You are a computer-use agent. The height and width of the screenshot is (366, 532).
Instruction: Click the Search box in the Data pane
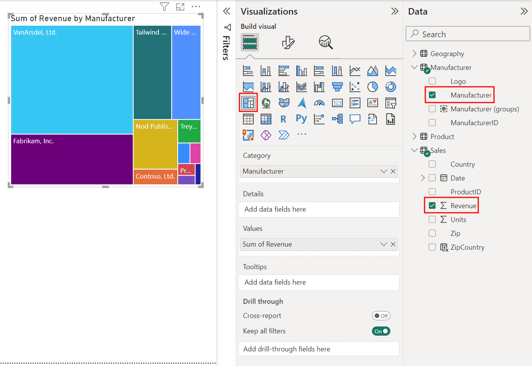(x=468, y=34)
